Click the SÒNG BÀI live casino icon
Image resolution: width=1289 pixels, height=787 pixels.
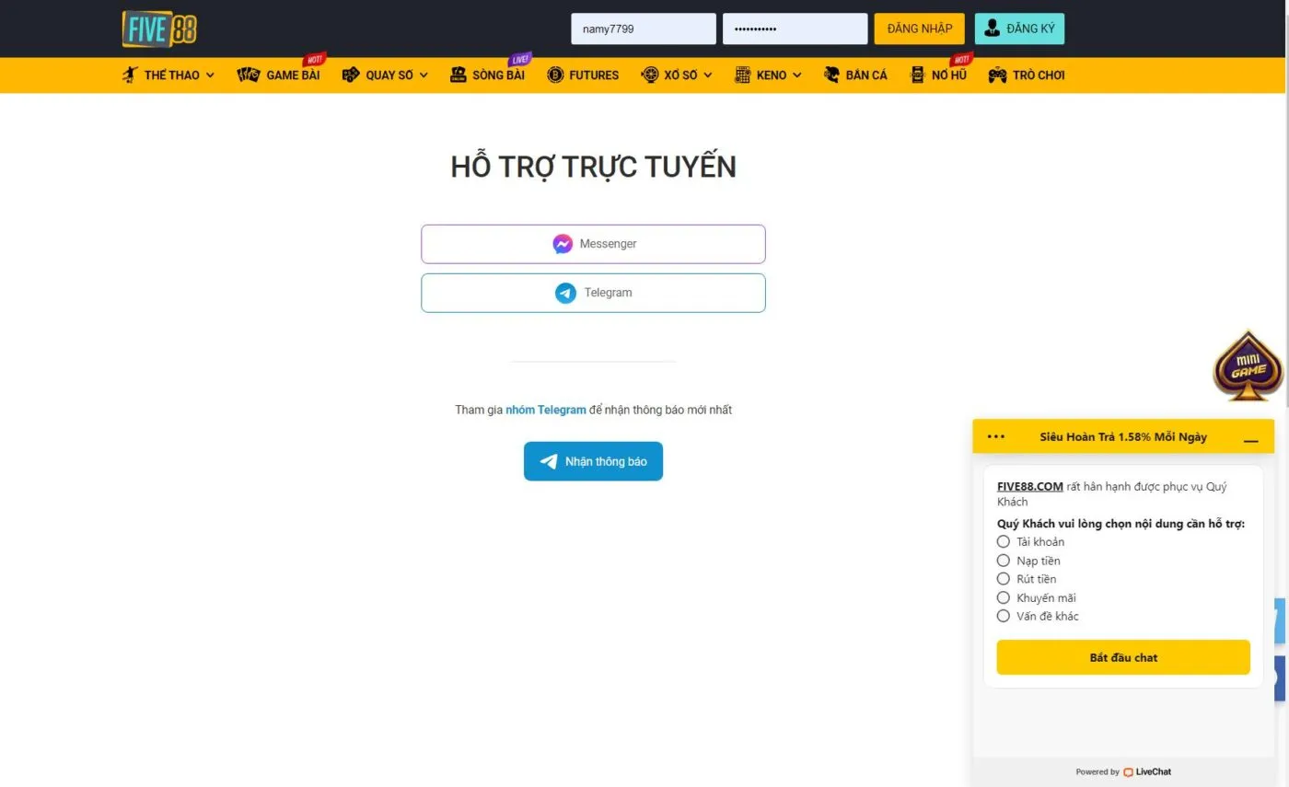[457, 75]
